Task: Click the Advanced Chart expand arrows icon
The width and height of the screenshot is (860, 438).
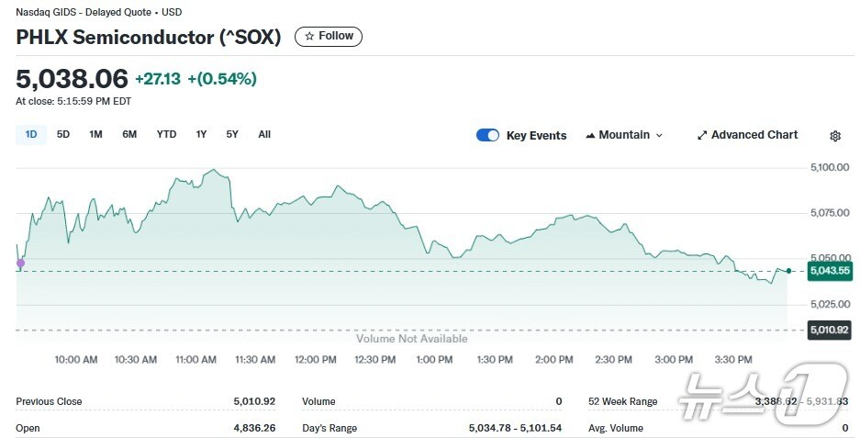Action: (x=702, y=136)
